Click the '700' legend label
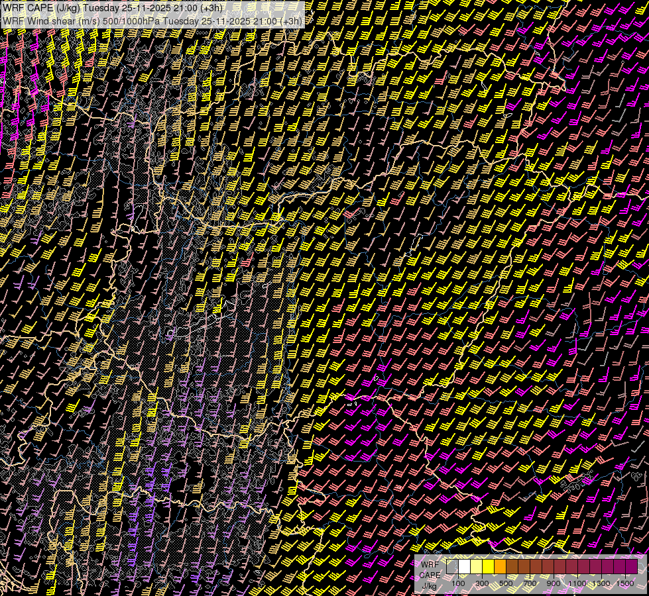The height and width of the screenshot is (596, 649). point(530,583)
